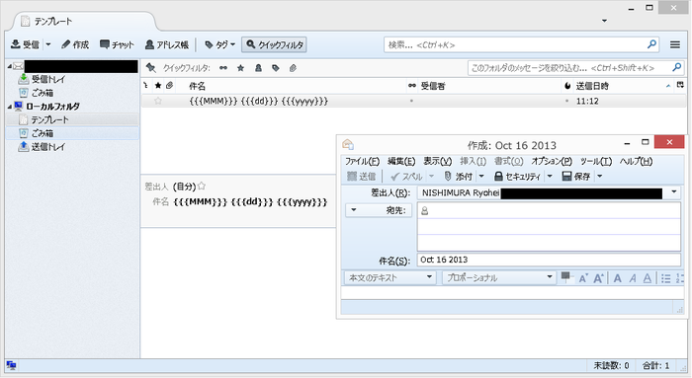Open the タグ tag dropdown
Screen dimensions: 692x378
[219, 44]
